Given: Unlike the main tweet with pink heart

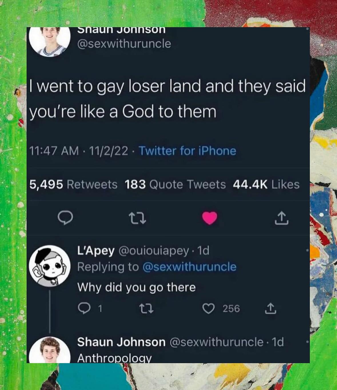Looking at the screenshot, I should coord(210,218).
